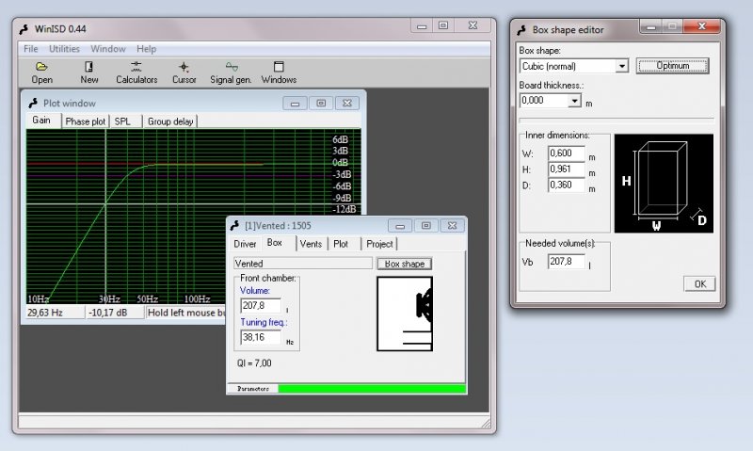Click the box shape H/W/D diagram
This screenshot has width=753, height=451.
coord(664,184)
